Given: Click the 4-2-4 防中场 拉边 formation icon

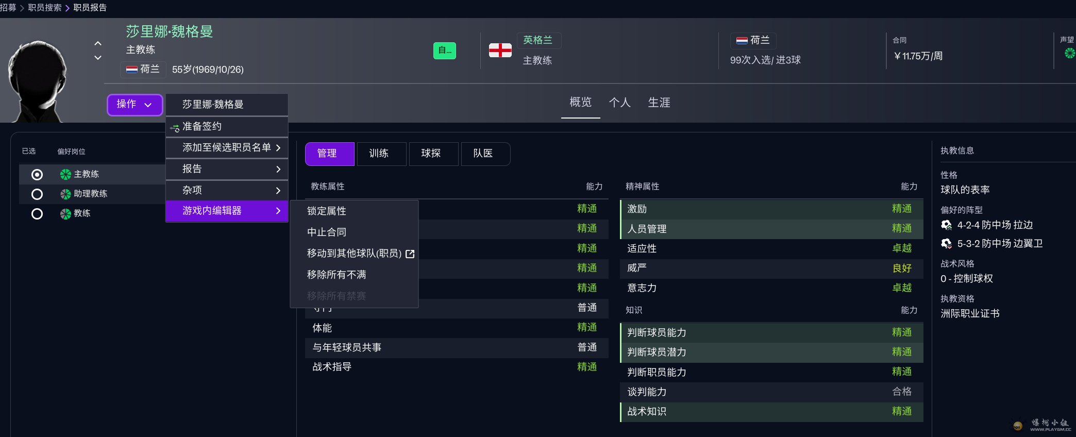Looking at the screenshot, I should coord(946,225).
